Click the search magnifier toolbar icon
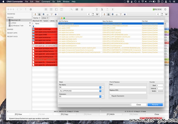The width and height of the screenshot is (178, 124). point(72,9)
